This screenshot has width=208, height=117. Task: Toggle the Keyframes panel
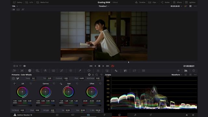pyautogui.click(x=178, y=71)
